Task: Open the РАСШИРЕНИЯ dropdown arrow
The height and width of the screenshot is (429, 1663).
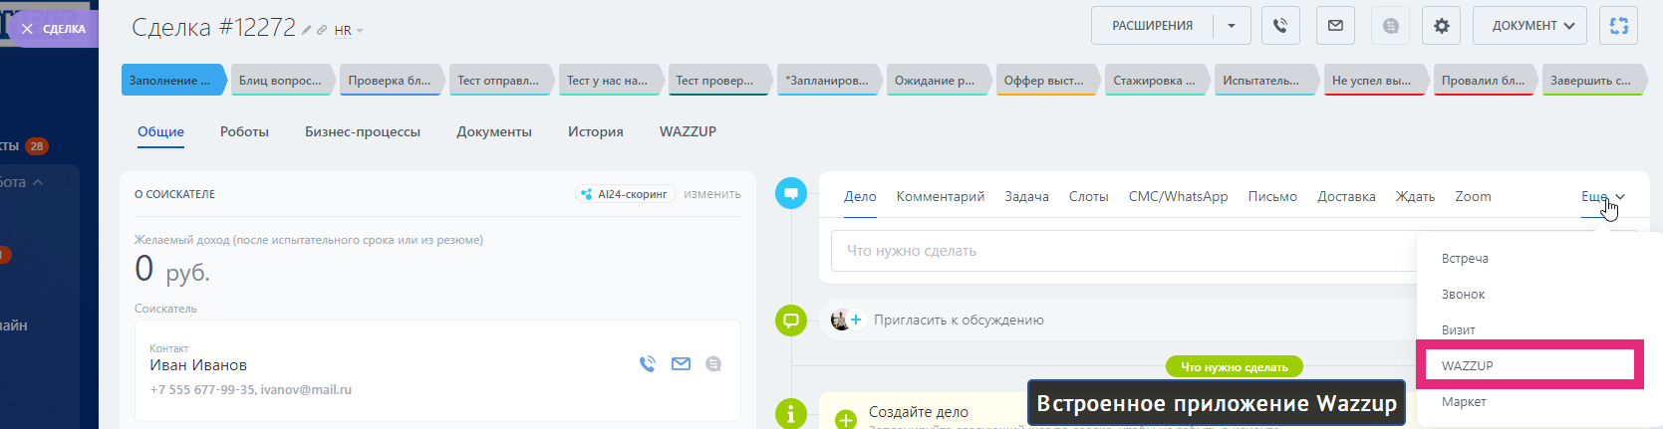Action: 1232,26
